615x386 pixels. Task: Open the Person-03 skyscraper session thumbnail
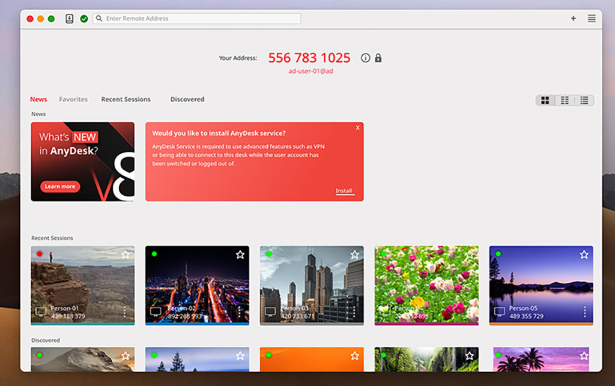coord(312,285)
